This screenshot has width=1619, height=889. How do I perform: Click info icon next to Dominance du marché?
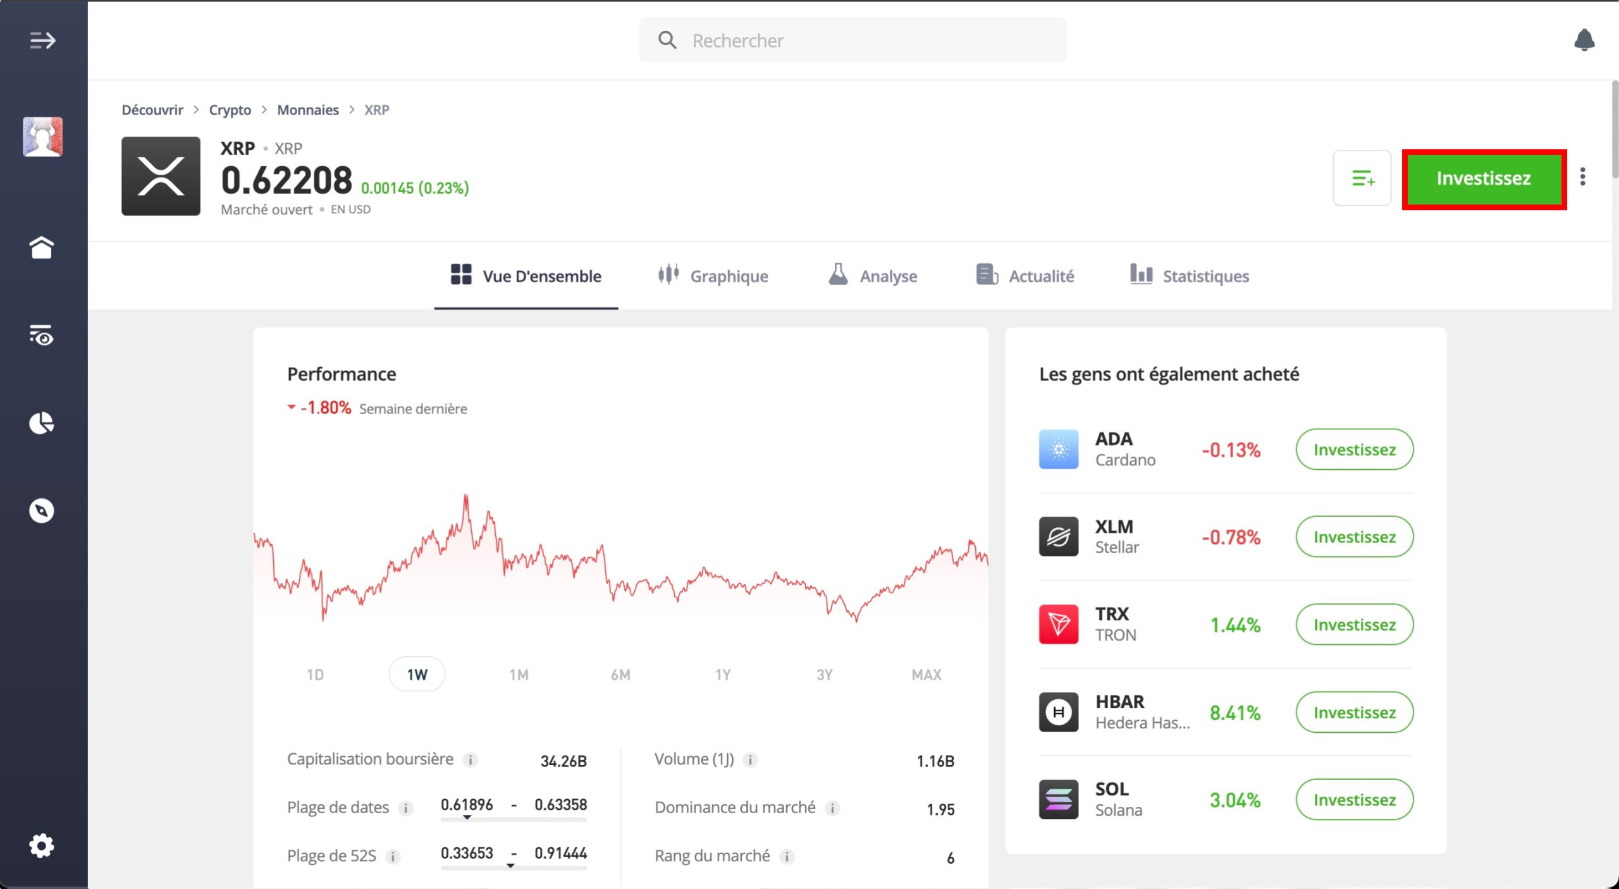click(x=832, y=808)
